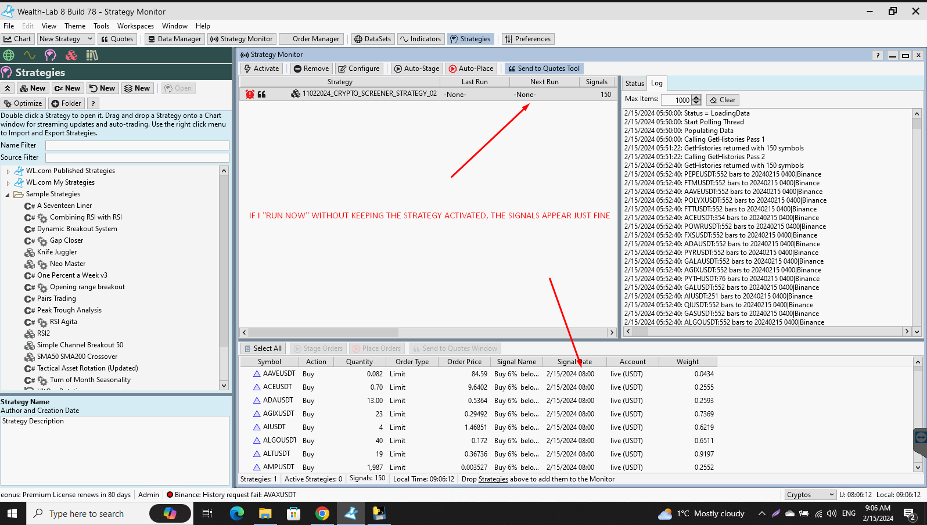927x525 pixels.
Task: Open Quotes tool from main toolbar
Action: coord(117,39)
